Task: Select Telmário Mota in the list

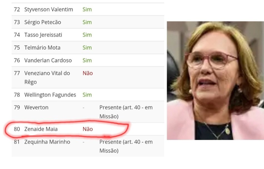Action: pos(42,48)
